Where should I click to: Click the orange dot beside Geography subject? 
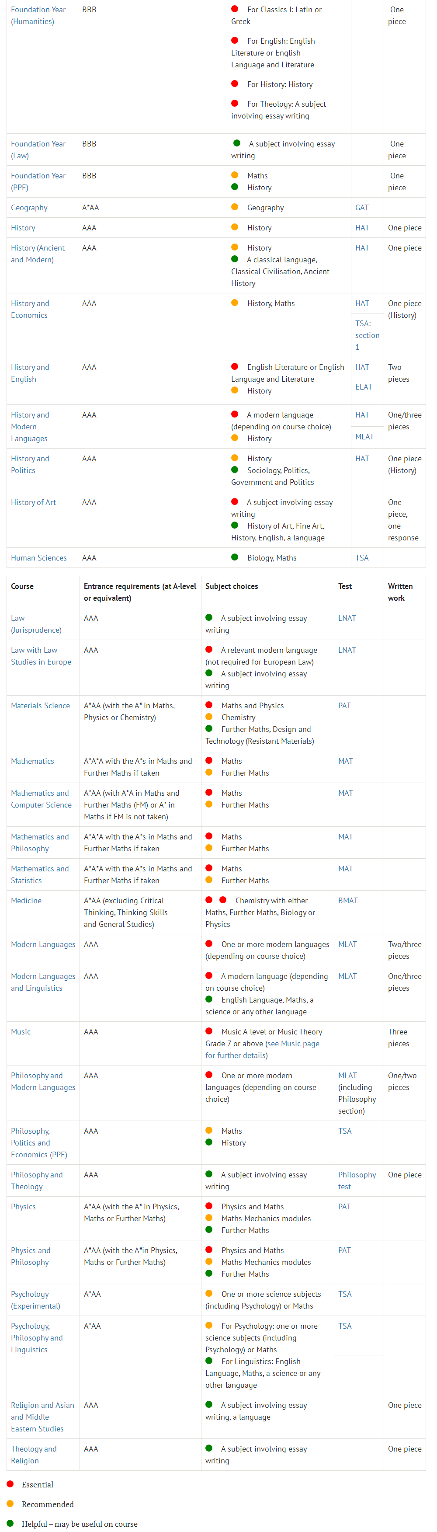[235, 207]
